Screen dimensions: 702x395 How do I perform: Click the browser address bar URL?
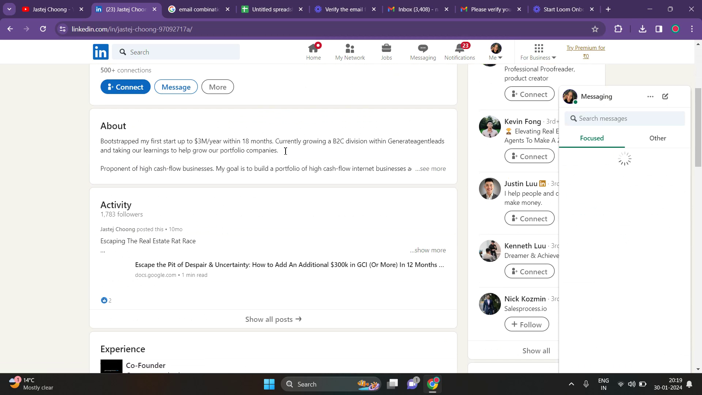132,29
